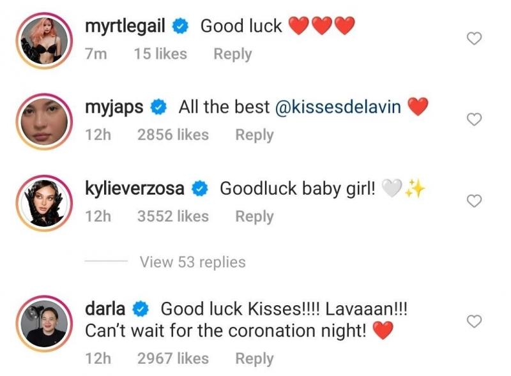View the 2967 likes on darla's comment
Image resolution: width=511 pixels, height=376 pixels.
coord(173,358)
